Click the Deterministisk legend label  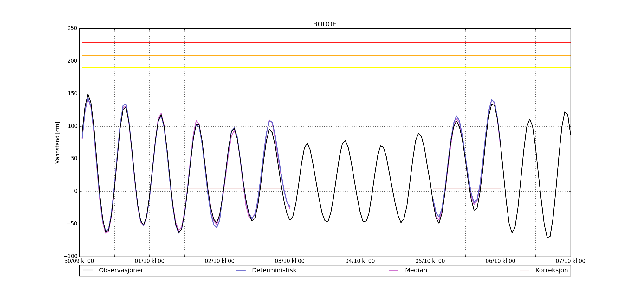click(274, 270)
